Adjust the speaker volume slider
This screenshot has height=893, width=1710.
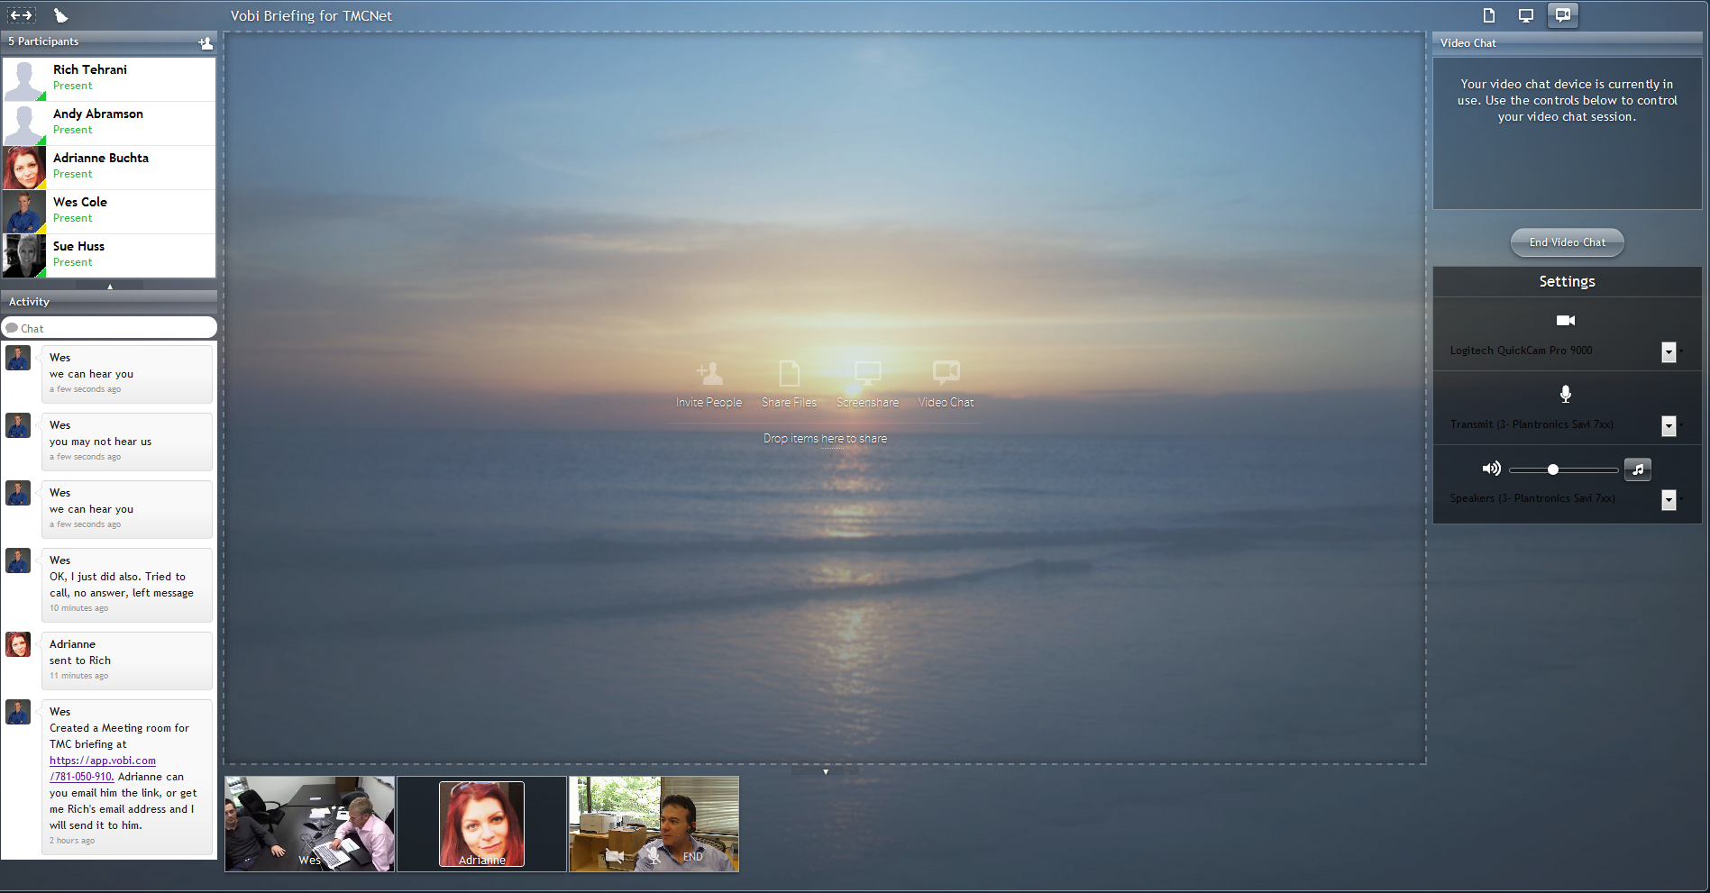pyautogui.click(x=1553, y=469)
